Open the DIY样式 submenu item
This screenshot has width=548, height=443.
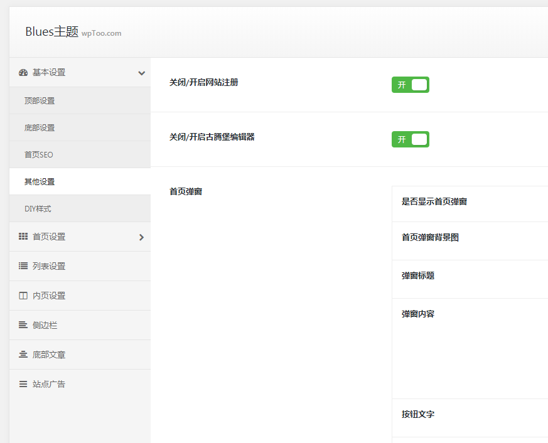pyautogui.click(x=38, y=209)
